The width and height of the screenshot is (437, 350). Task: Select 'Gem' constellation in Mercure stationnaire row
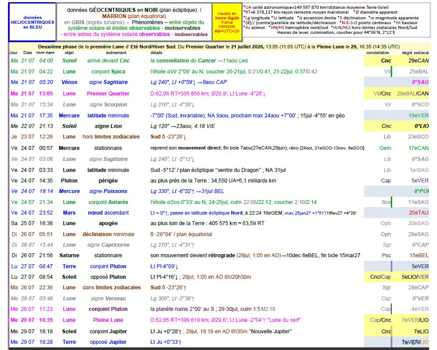point(385,148)
